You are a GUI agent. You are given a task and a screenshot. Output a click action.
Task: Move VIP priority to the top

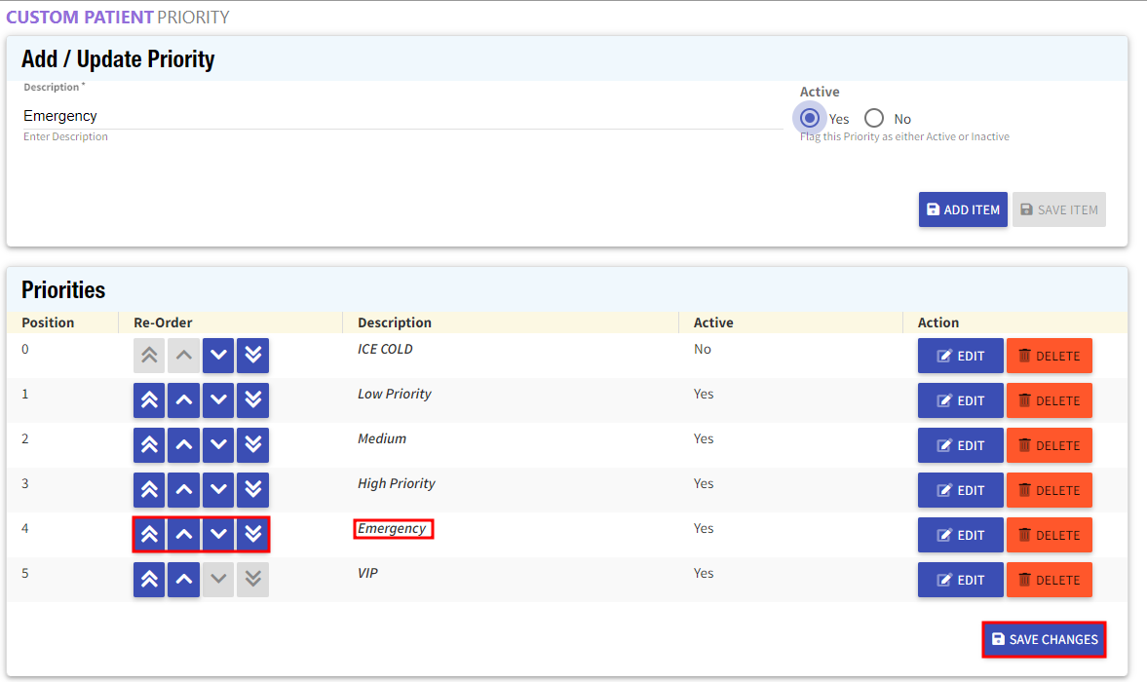149,580
